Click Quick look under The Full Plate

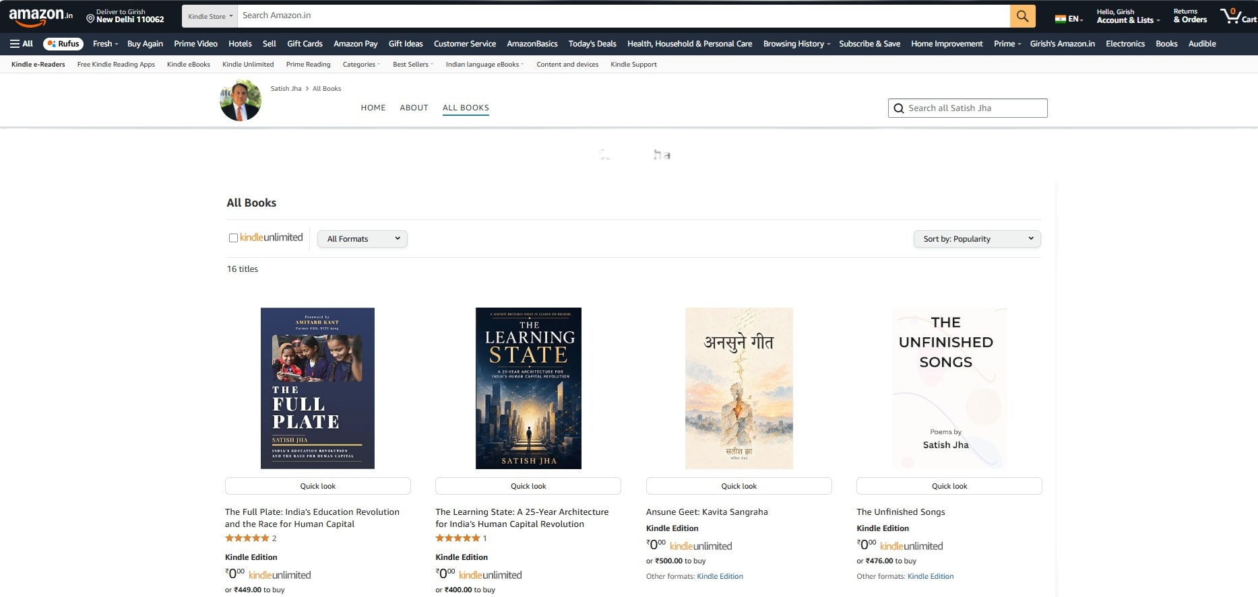(x=318, y=486)
